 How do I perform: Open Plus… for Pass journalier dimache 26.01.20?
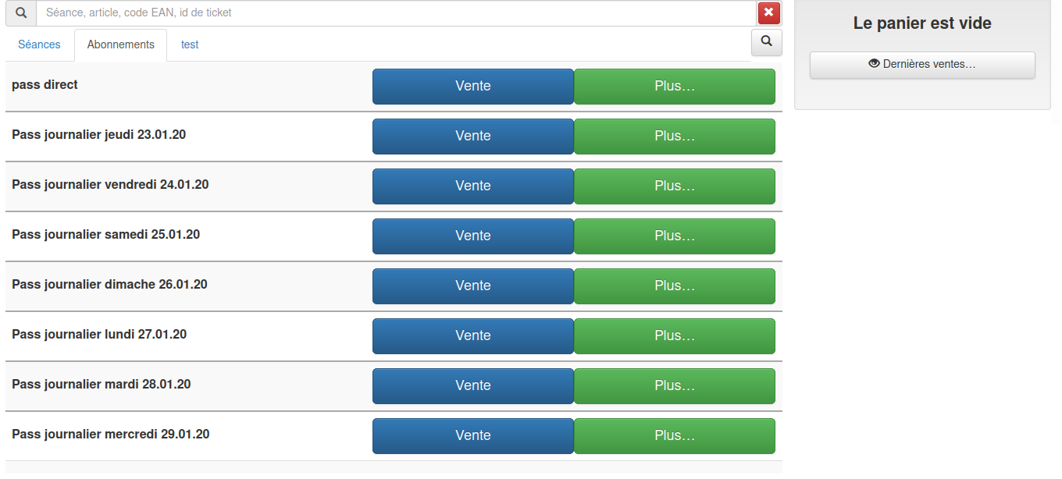(x=675, y=286)
